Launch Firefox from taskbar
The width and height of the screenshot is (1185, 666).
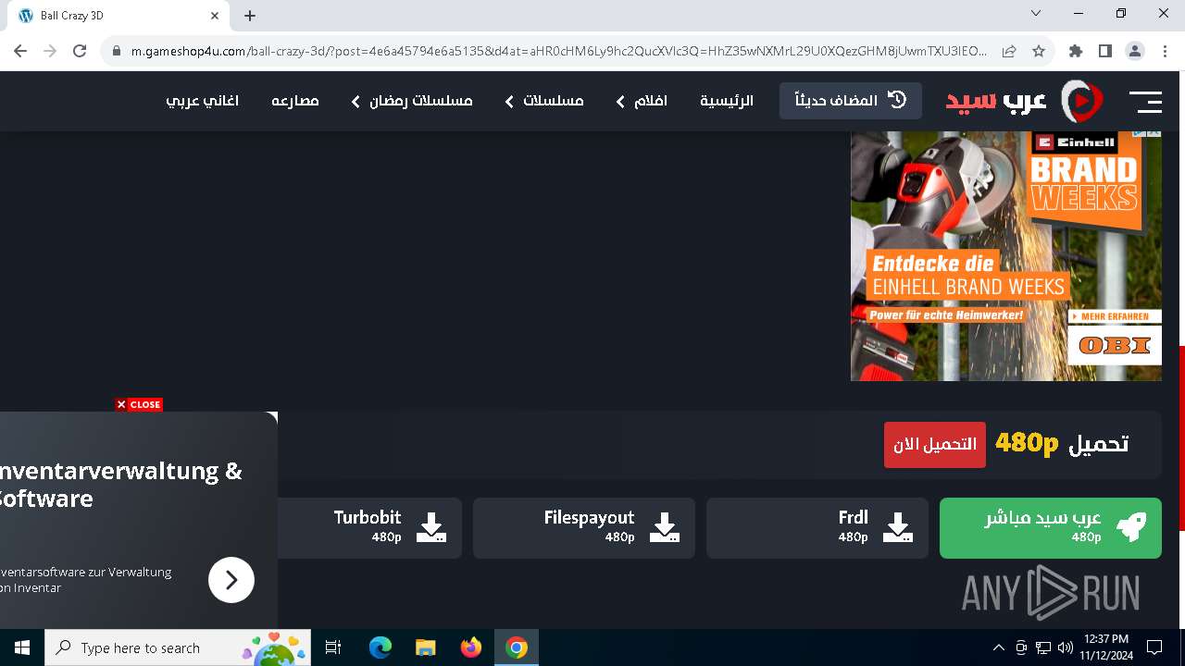tap(471, 647)
